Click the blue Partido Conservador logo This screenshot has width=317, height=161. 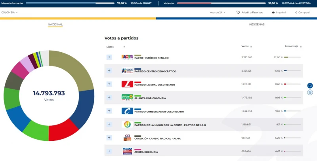coord(127,111)
